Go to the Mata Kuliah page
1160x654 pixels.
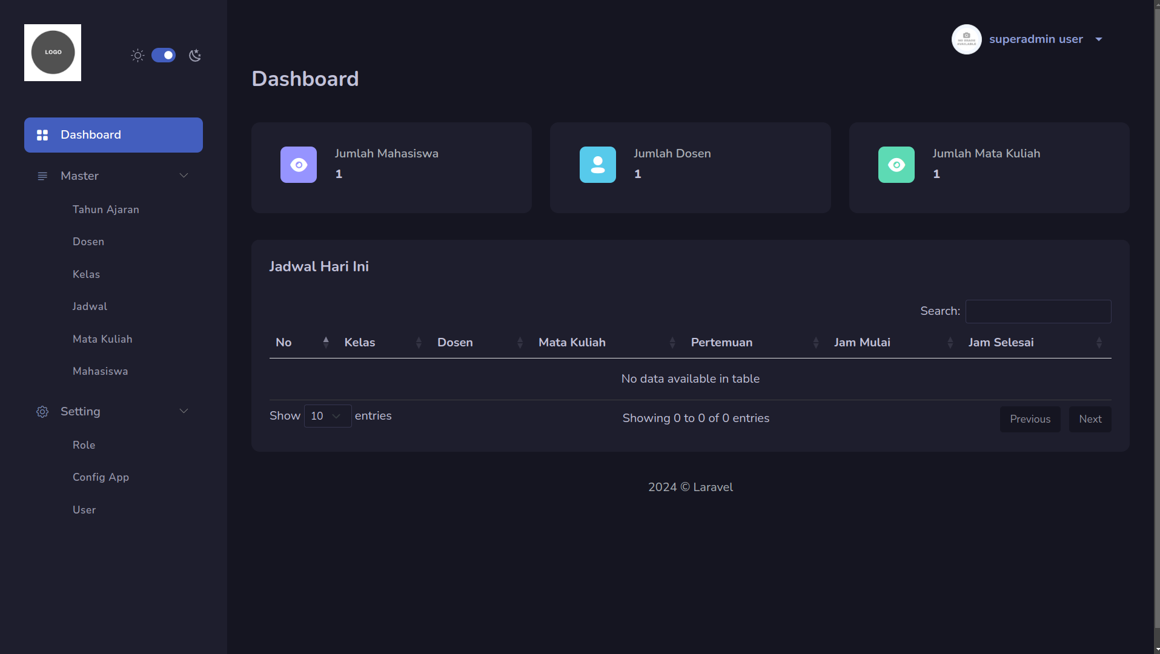[102, 339]
